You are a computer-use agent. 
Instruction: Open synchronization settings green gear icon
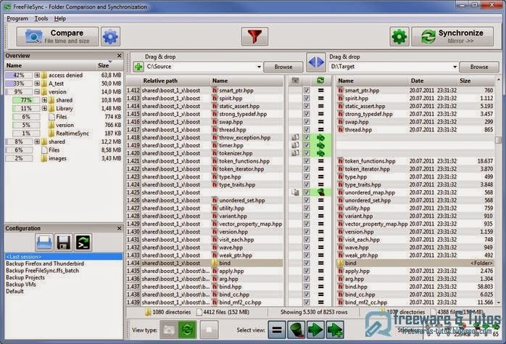(x=399, y=36)
